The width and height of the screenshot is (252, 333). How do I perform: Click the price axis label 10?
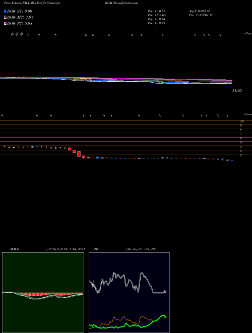(241, 121)
